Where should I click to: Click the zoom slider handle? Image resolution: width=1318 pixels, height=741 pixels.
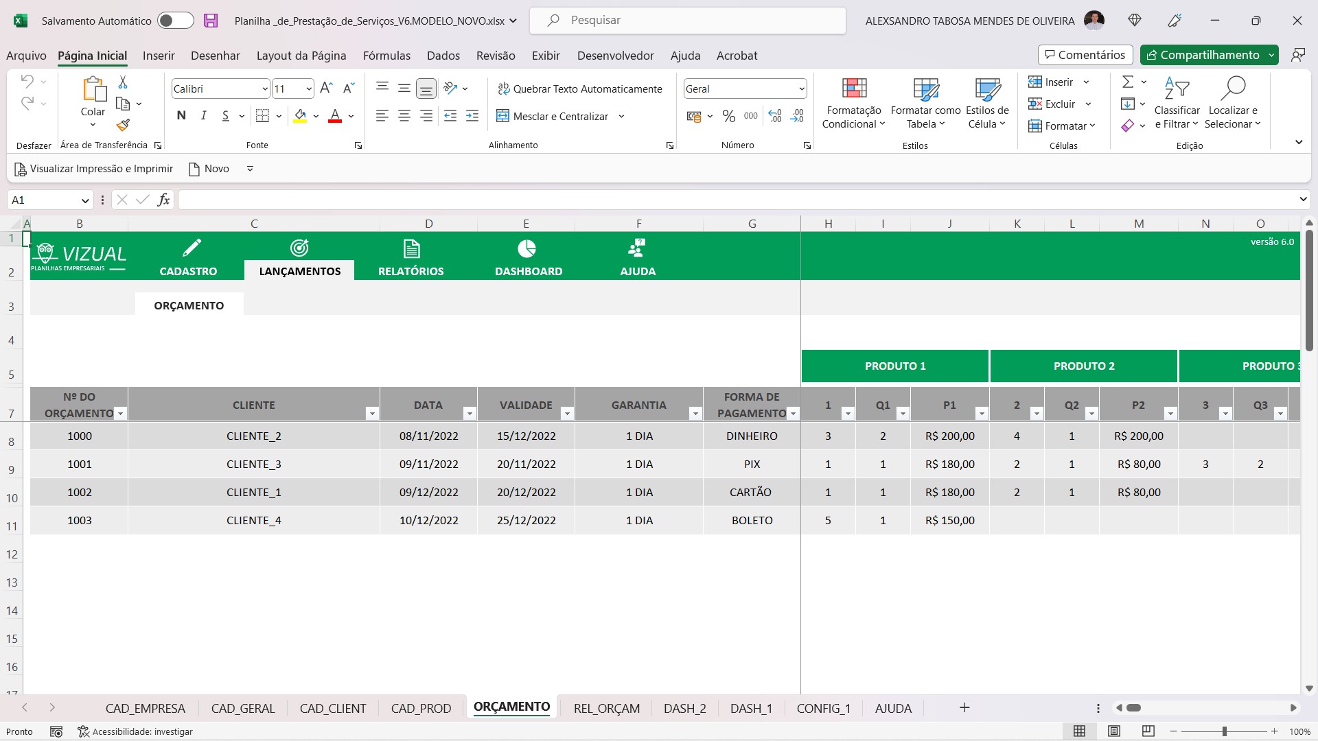pyautogui.click(x=1224, y=731)
